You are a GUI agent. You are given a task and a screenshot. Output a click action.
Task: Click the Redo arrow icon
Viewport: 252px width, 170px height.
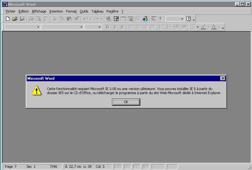click(x=96, y=19)
